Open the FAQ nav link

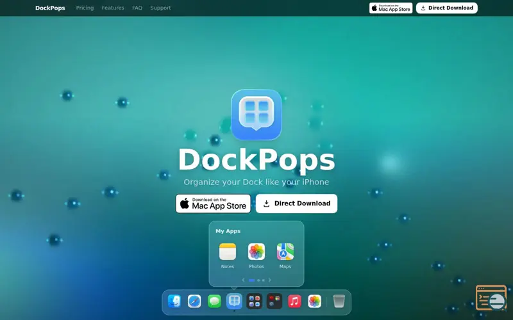coord(137,8)
